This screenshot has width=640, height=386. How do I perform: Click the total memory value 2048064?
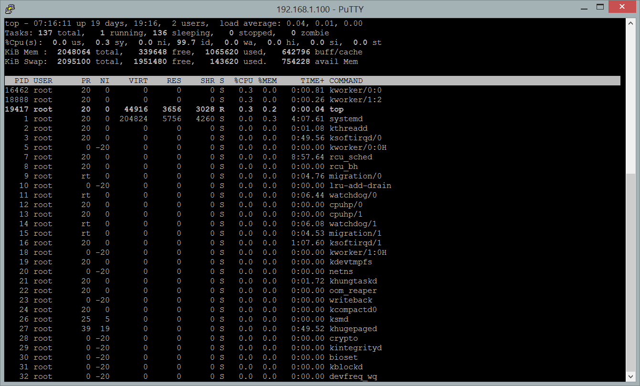coord(74,52)
